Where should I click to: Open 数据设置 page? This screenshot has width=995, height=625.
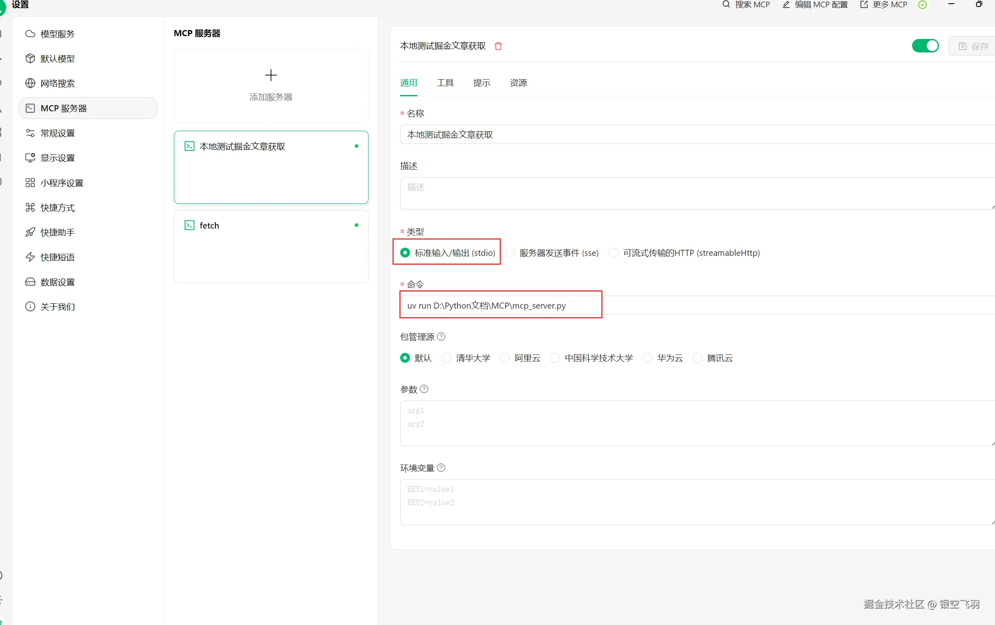click(x=88, y=282)
